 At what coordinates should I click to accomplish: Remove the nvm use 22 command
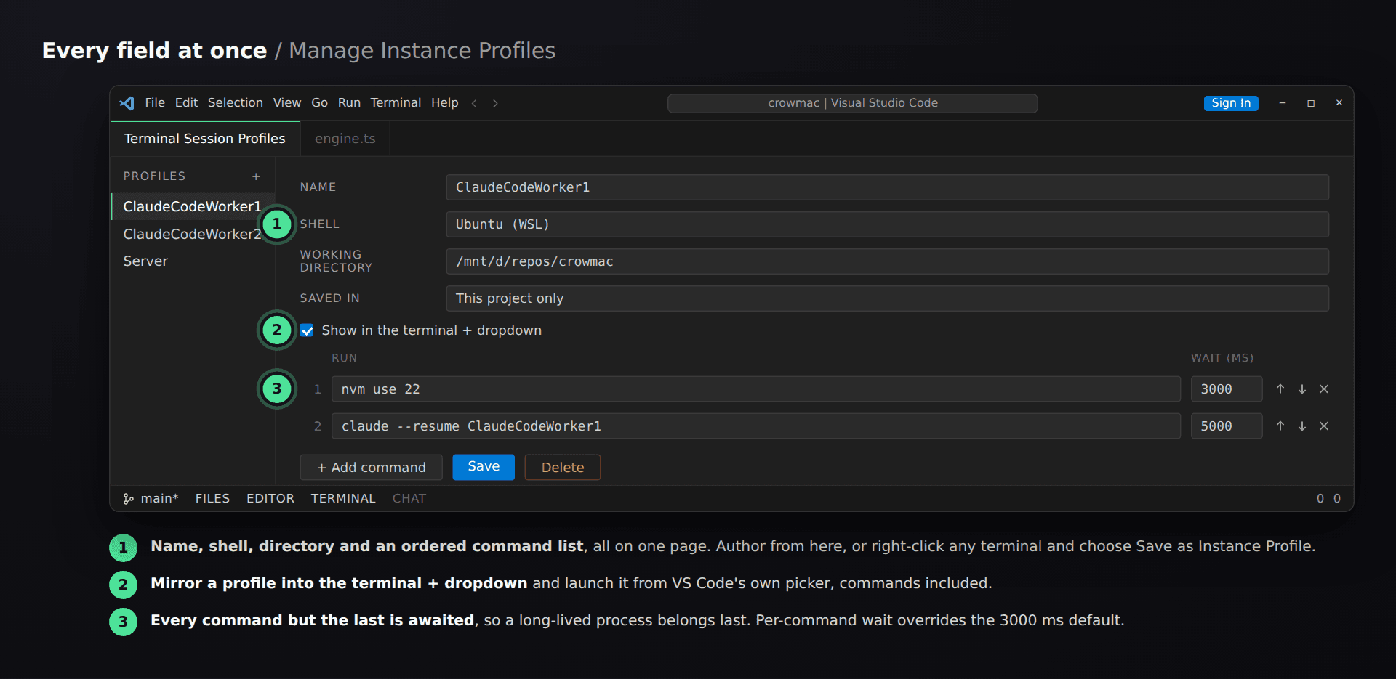pos(1324,389)
